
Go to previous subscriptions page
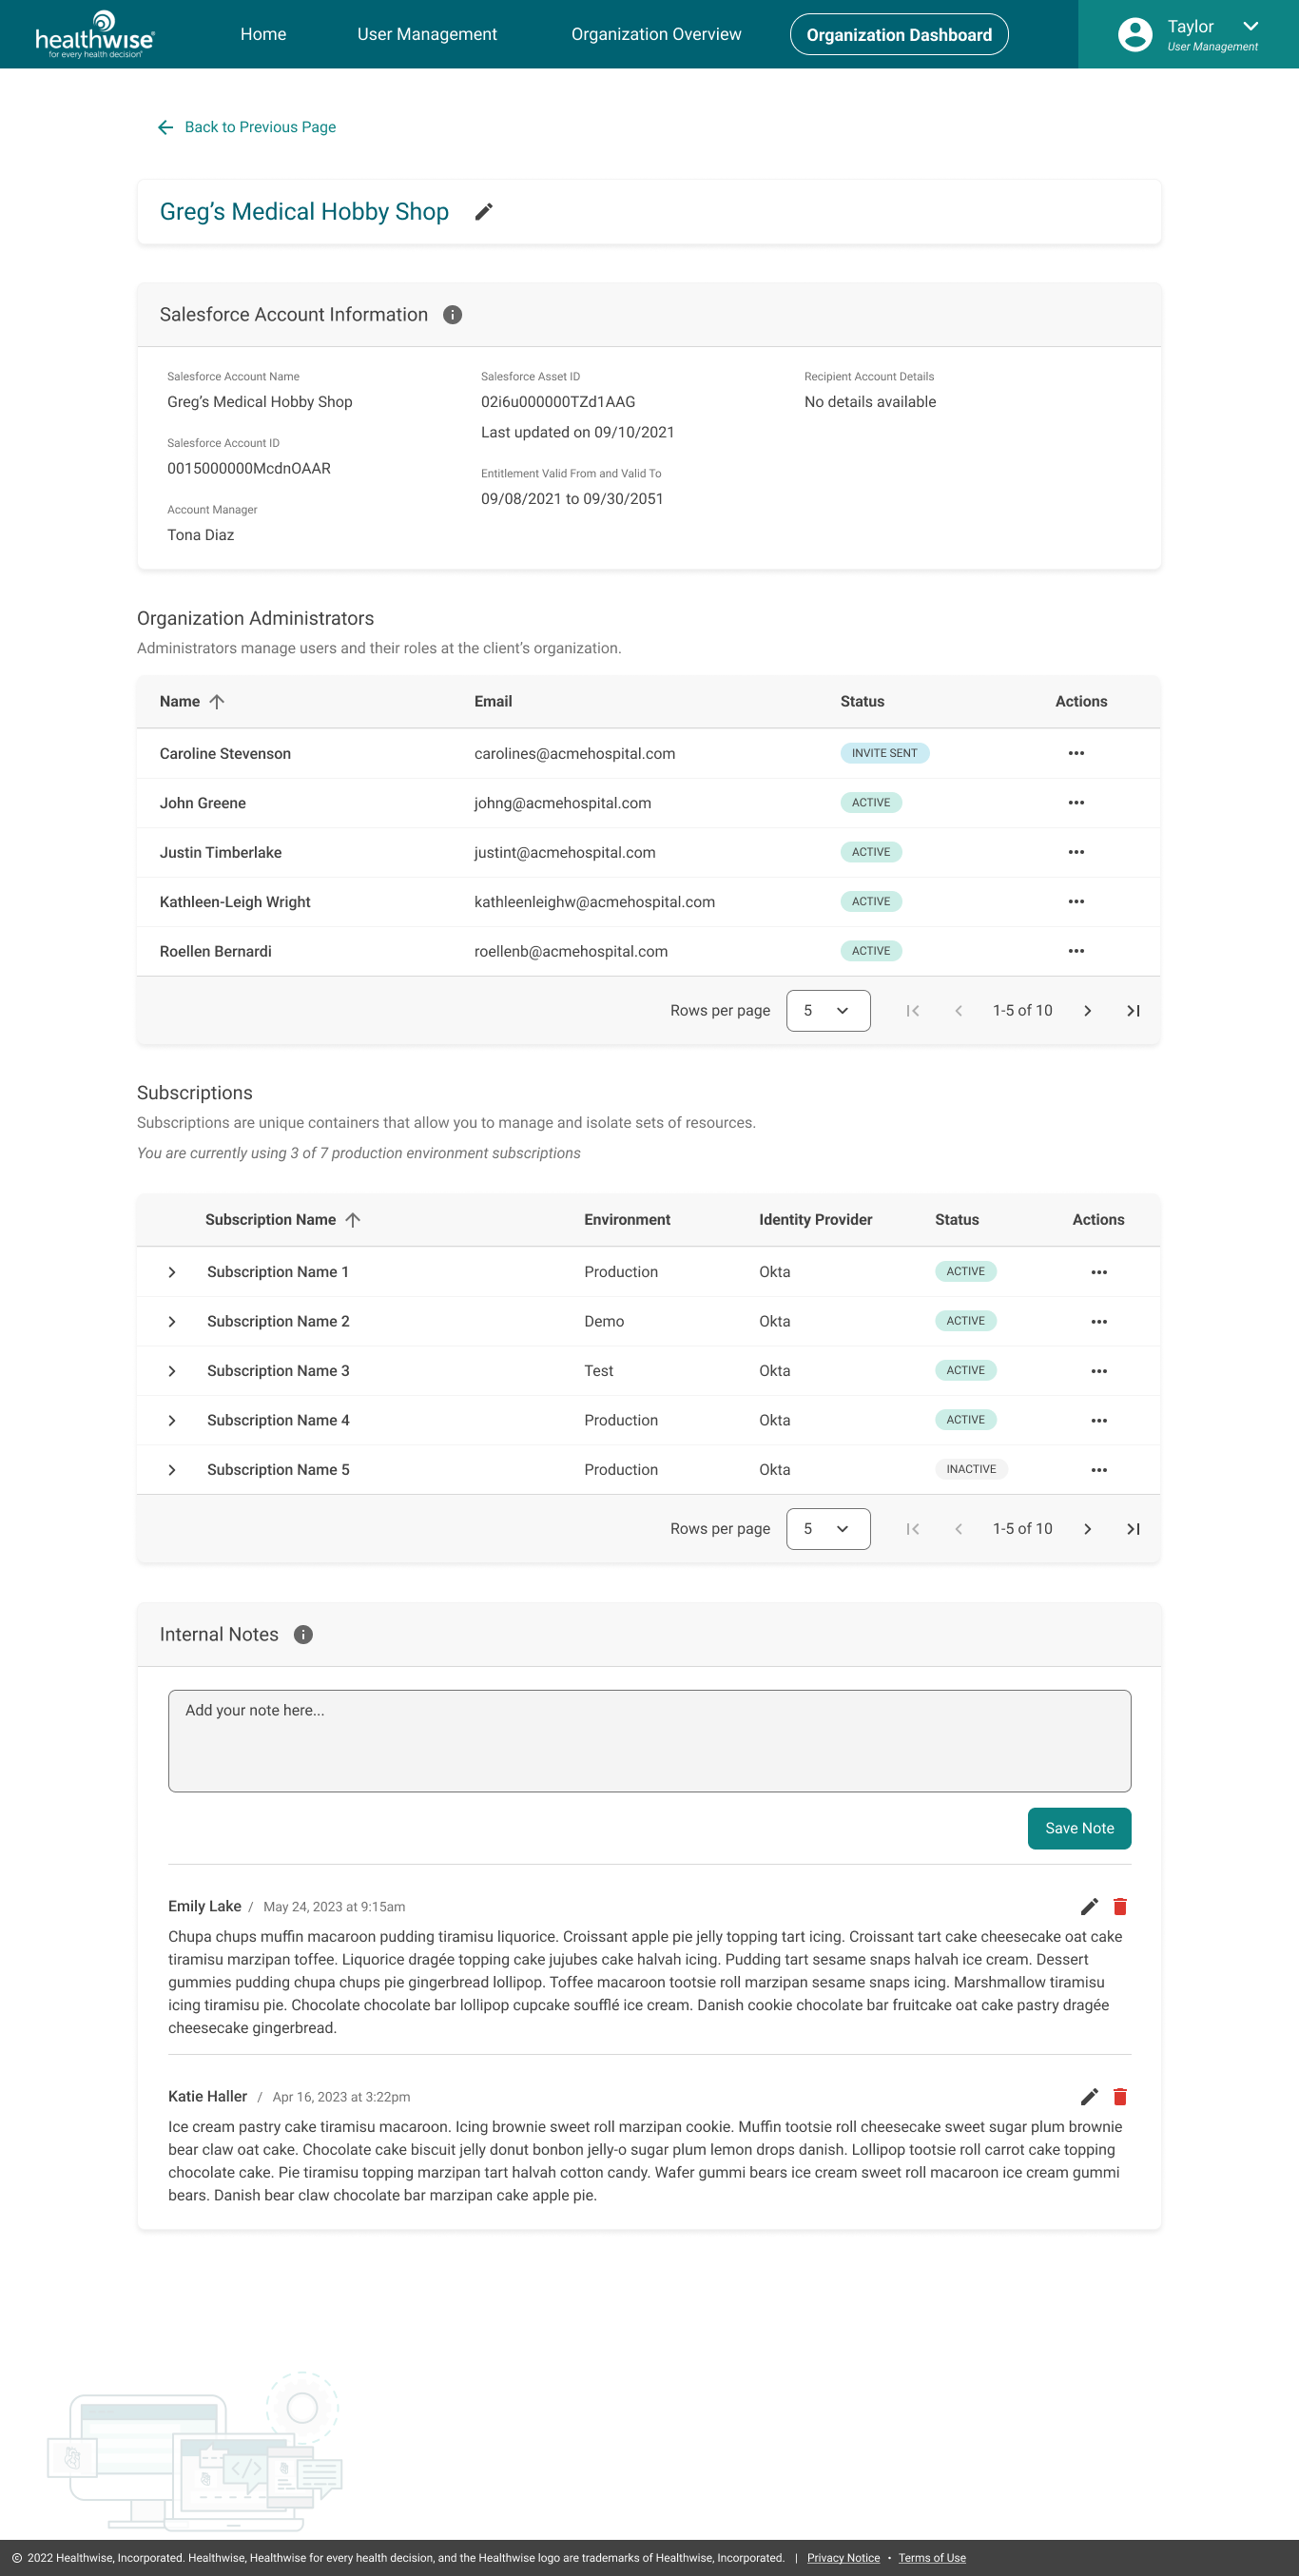pos(958,1529)
